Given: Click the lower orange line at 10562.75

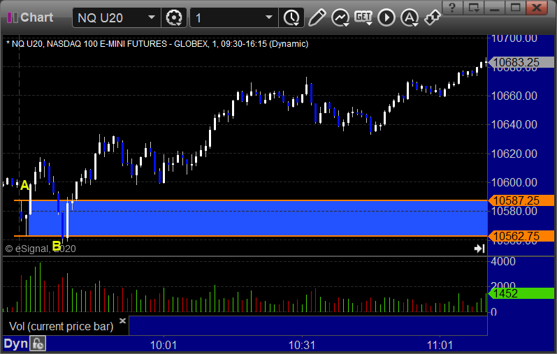Looking at the screenshot, I should 250,236.
